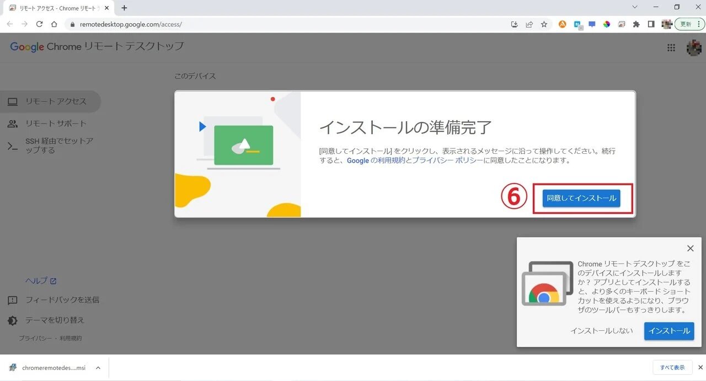Image resolution: width=706 pixels, height=381 pixels.
Task: Click テーマを切り替え
Action: (55, 320)
